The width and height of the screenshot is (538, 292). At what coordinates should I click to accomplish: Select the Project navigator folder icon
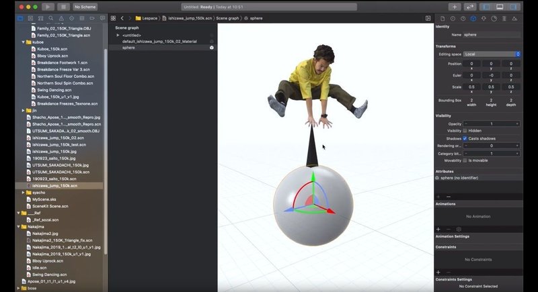tap(20, 18)
